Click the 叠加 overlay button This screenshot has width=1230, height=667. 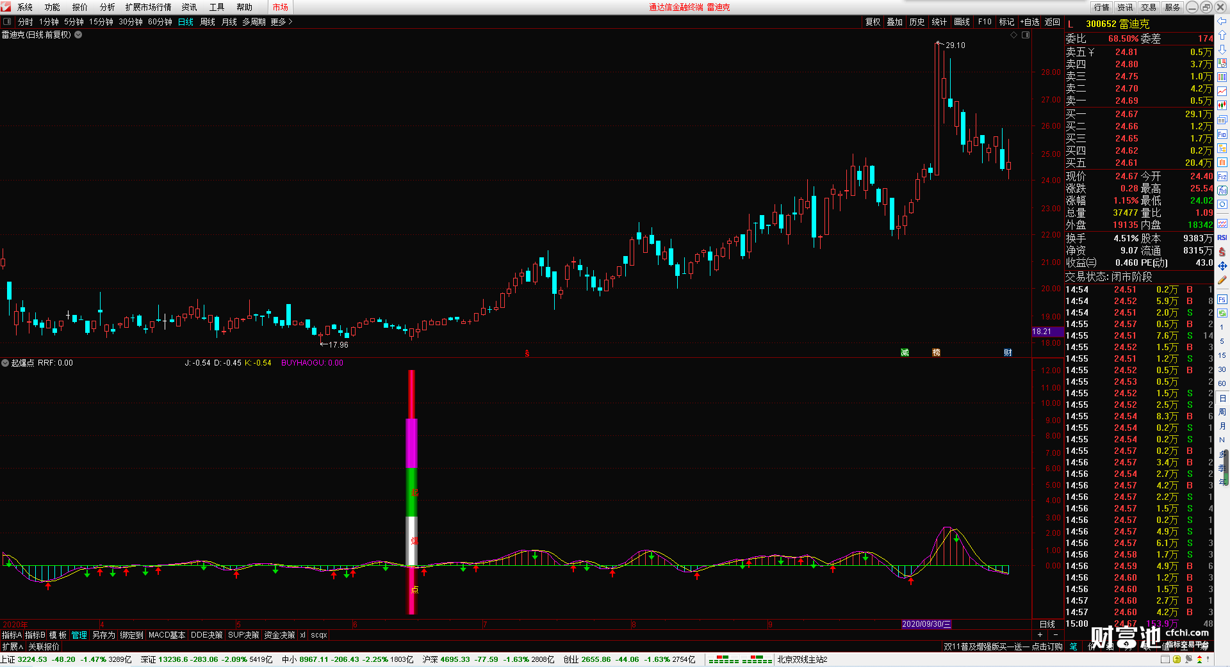(894, 22)
